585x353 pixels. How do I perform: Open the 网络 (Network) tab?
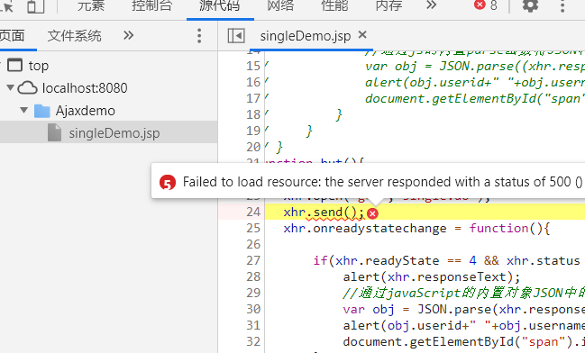tap(280, 5)
